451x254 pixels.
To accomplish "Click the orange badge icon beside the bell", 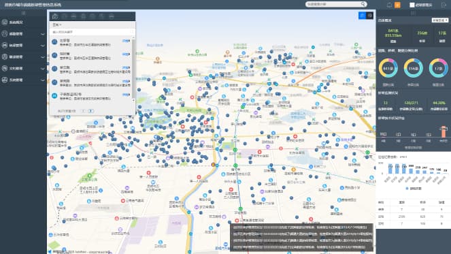I will click(397, 5).
